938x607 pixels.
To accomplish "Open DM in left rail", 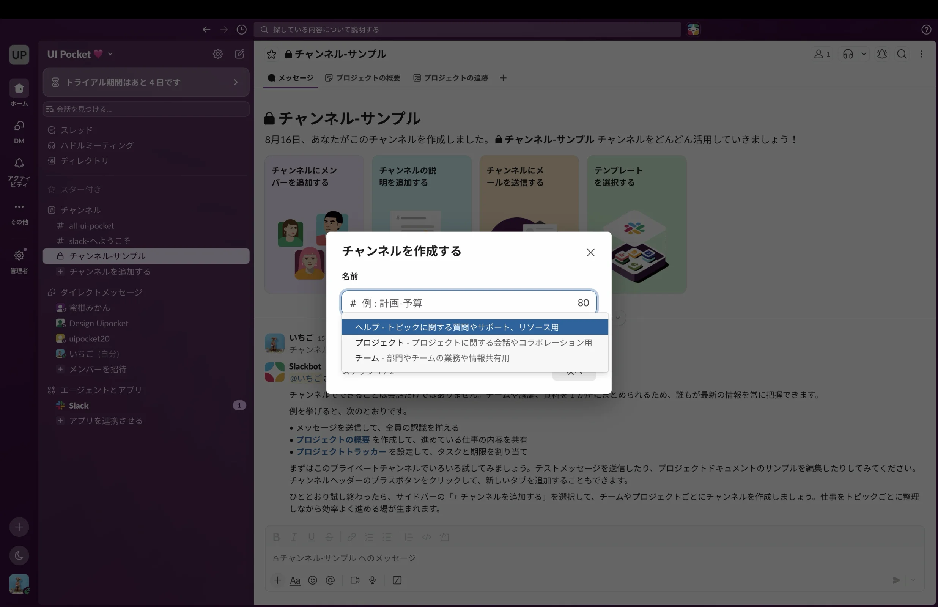I will click(x=19, y=132).
